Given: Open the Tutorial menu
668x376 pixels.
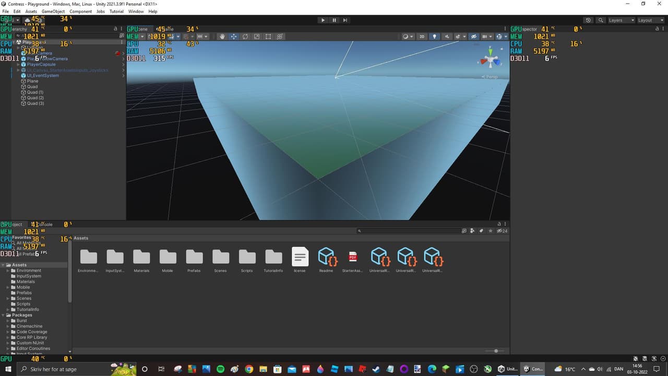Looking at the screenshot, I should click(x=116, y=11).
